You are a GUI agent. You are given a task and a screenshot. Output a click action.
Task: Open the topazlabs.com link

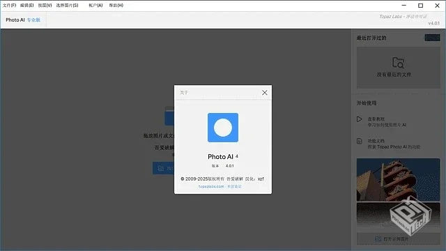tap(211, 186)
